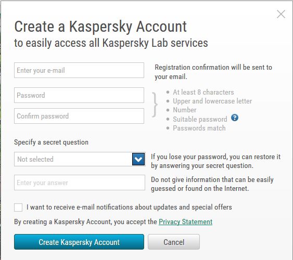Click the blue help question mark icon

click(x=235, y=118)
